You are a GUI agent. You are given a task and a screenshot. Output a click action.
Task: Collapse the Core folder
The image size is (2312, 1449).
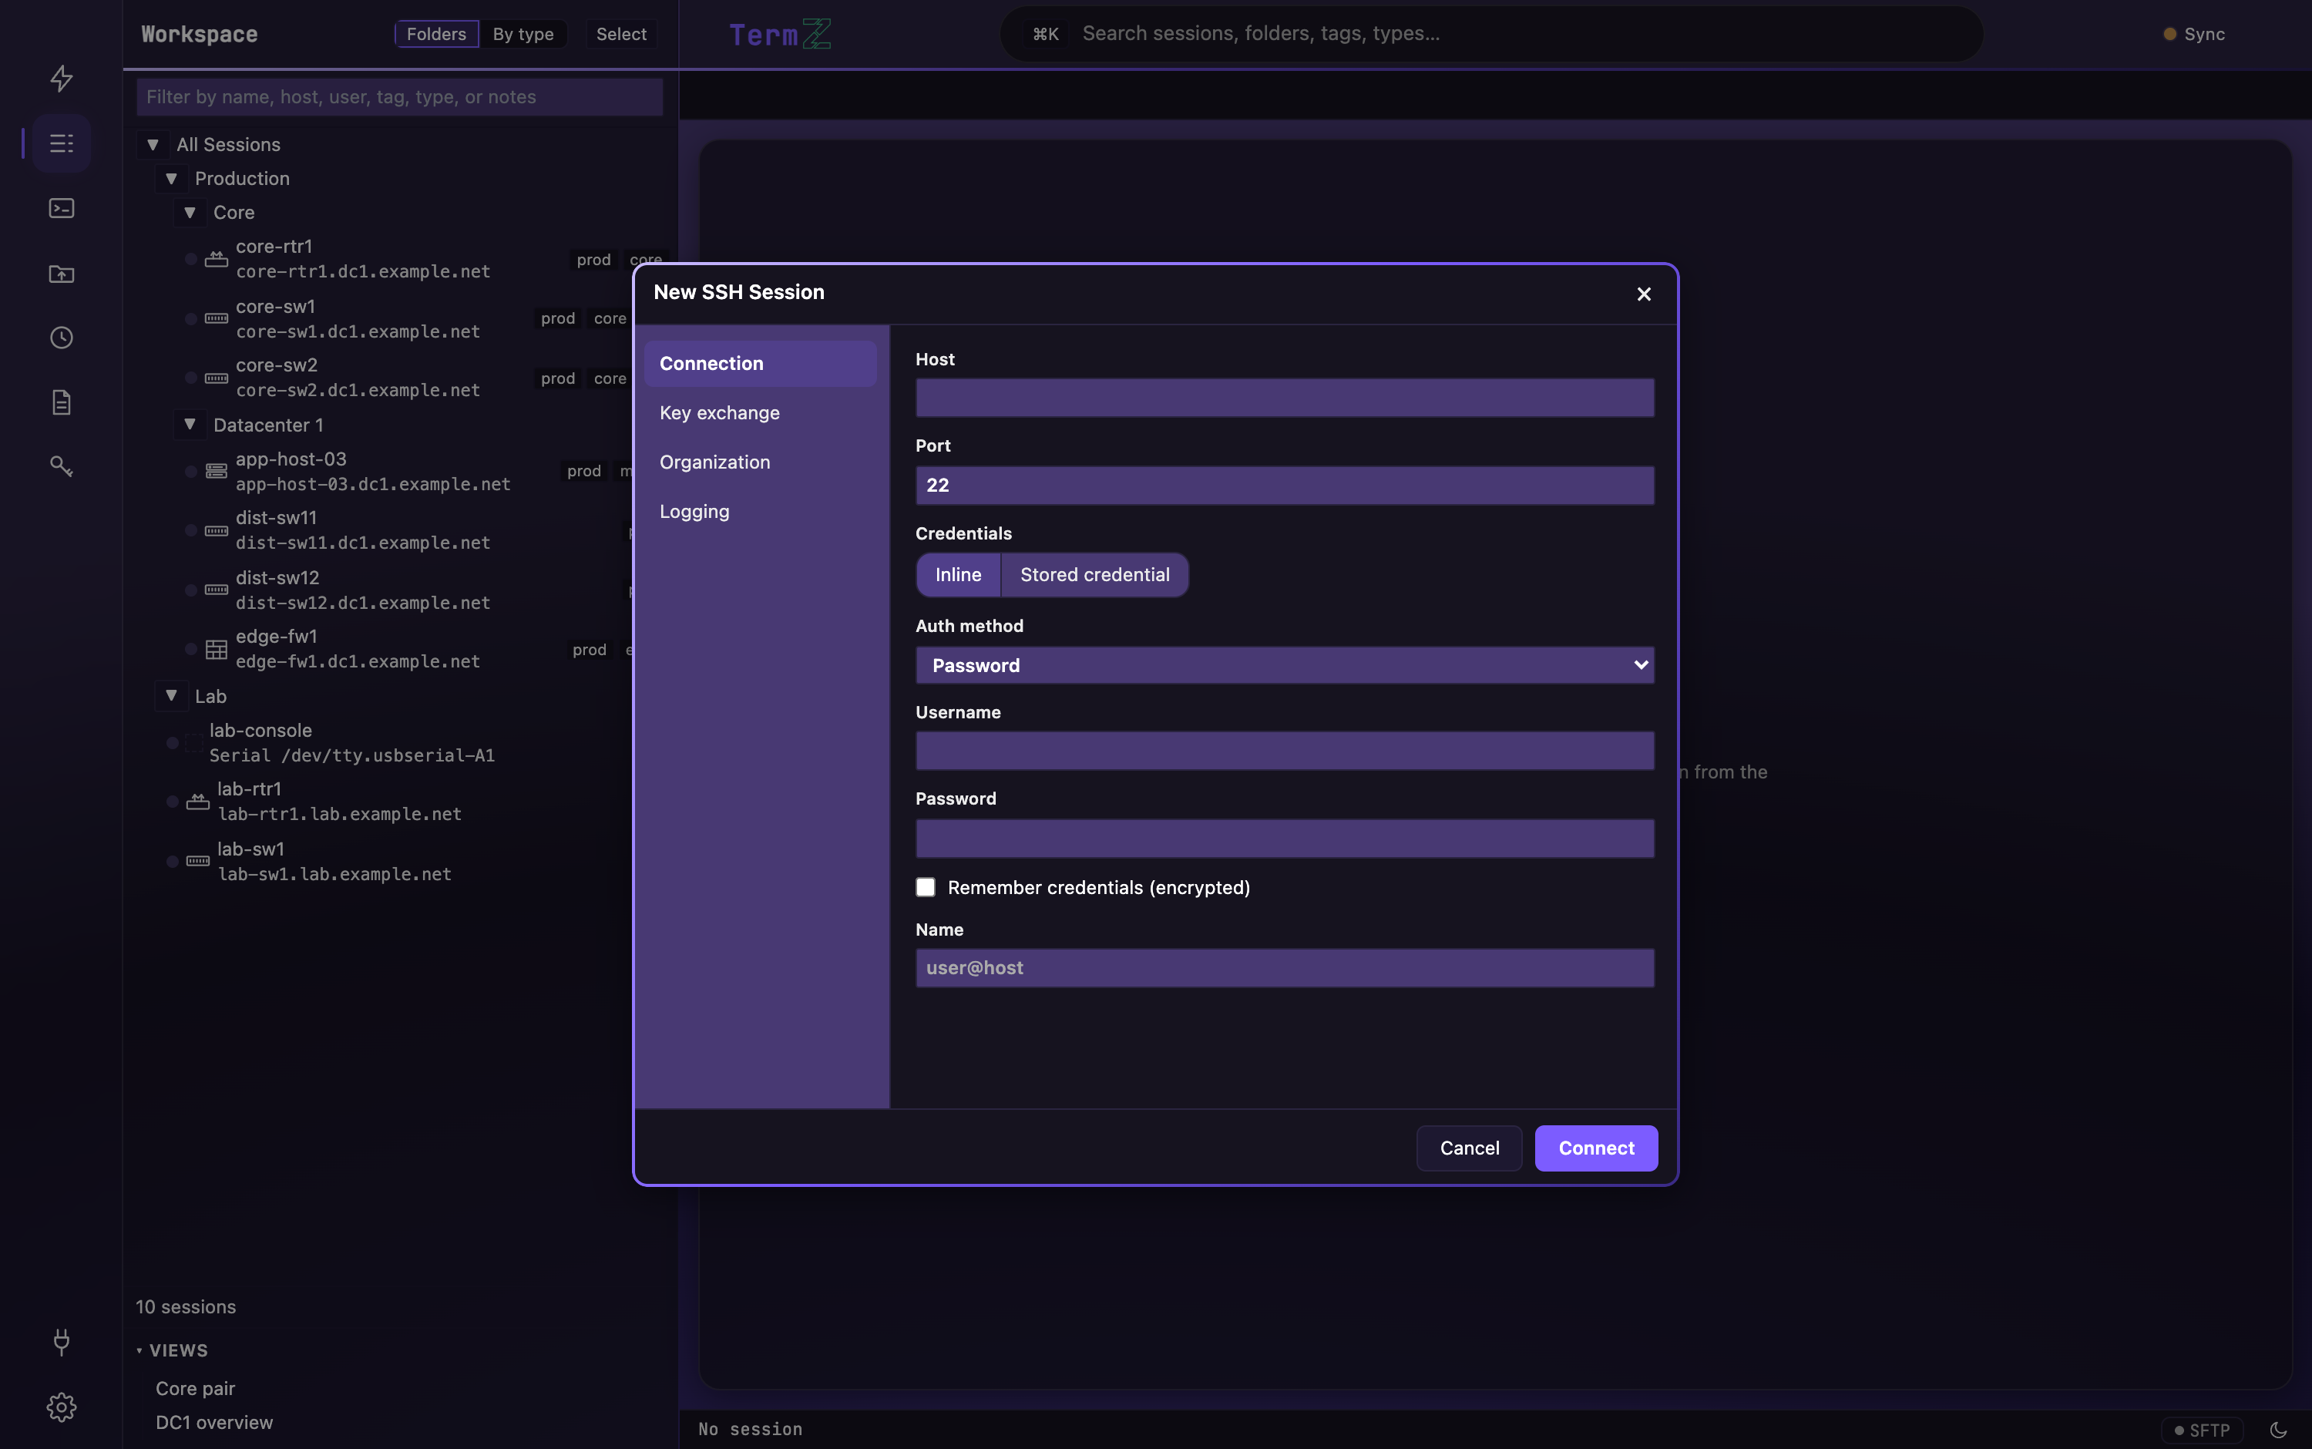coord(190,212)
